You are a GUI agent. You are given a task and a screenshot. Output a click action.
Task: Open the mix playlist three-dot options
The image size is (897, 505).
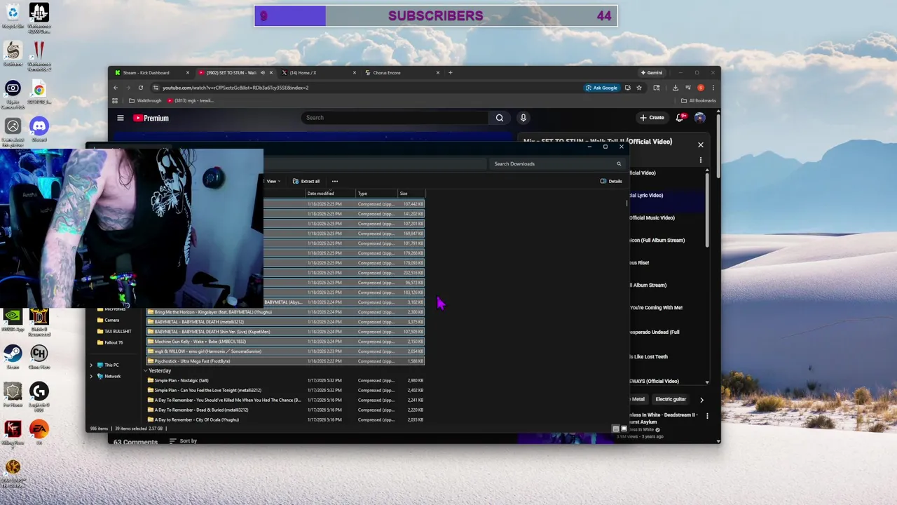point(700,160)
